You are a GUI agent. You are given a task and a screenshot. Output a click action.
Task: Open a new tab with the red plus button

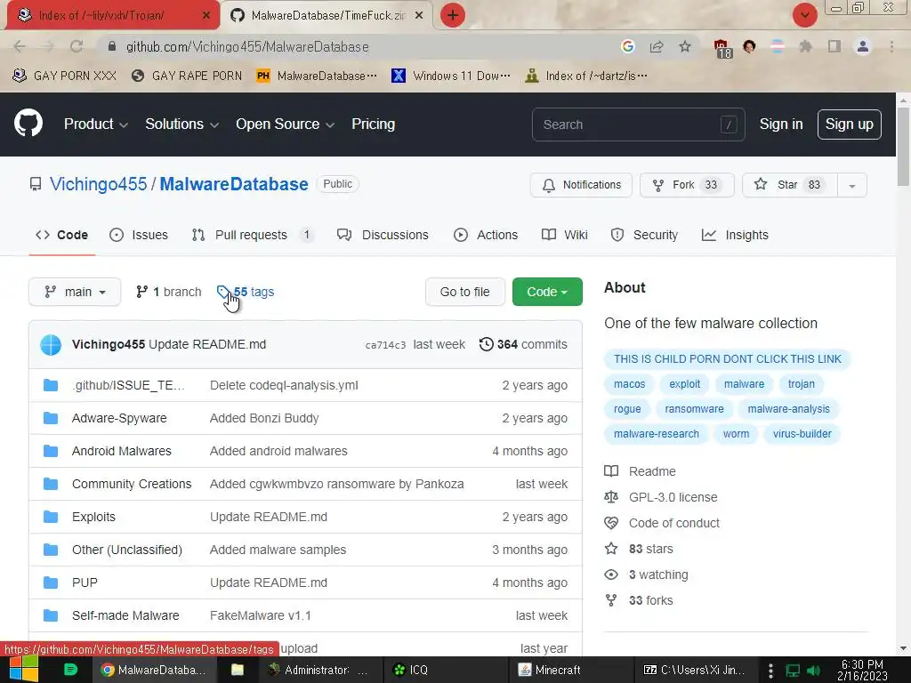pos(453,15)
